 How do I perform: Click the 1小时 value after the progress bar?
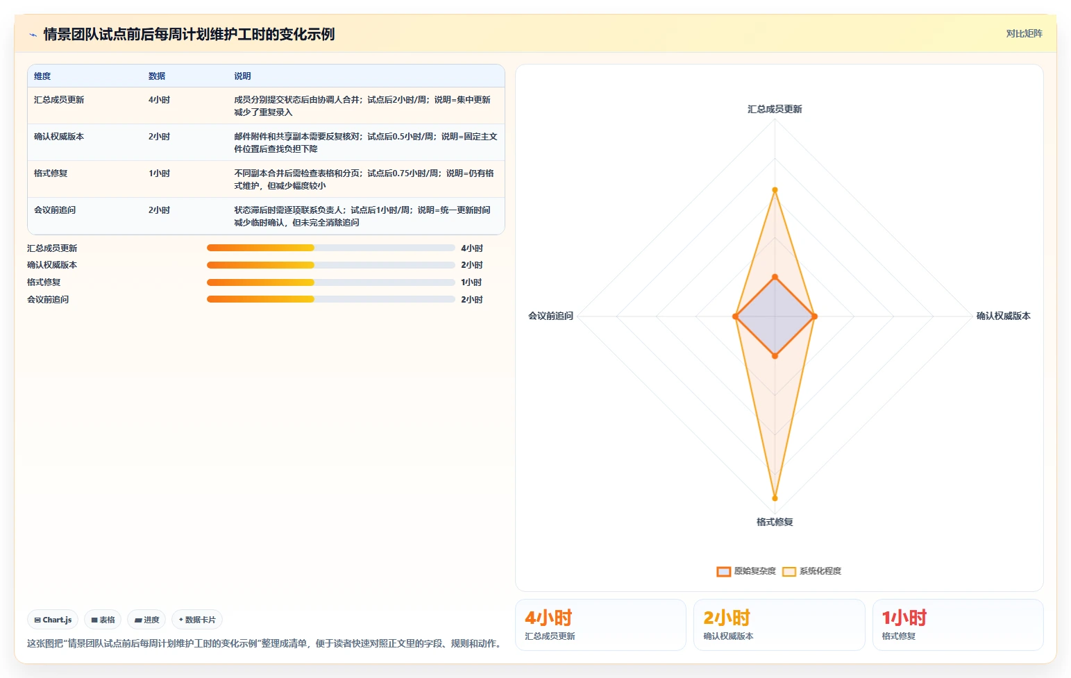click(471, 282)
